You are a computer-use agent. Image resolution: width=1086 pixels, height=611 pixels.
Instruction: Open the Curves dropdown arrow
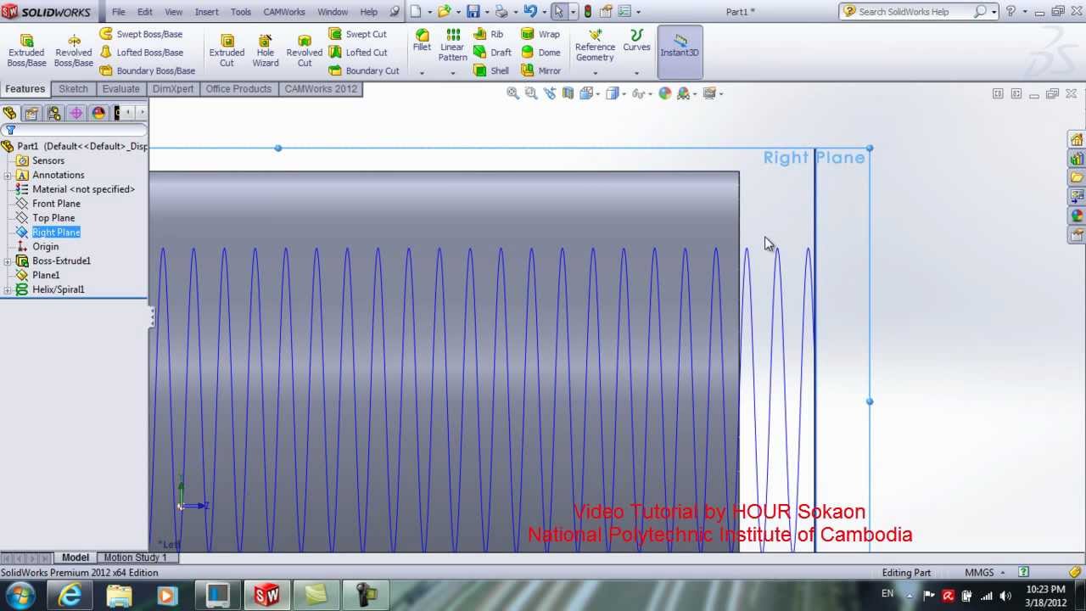(636, 73)
